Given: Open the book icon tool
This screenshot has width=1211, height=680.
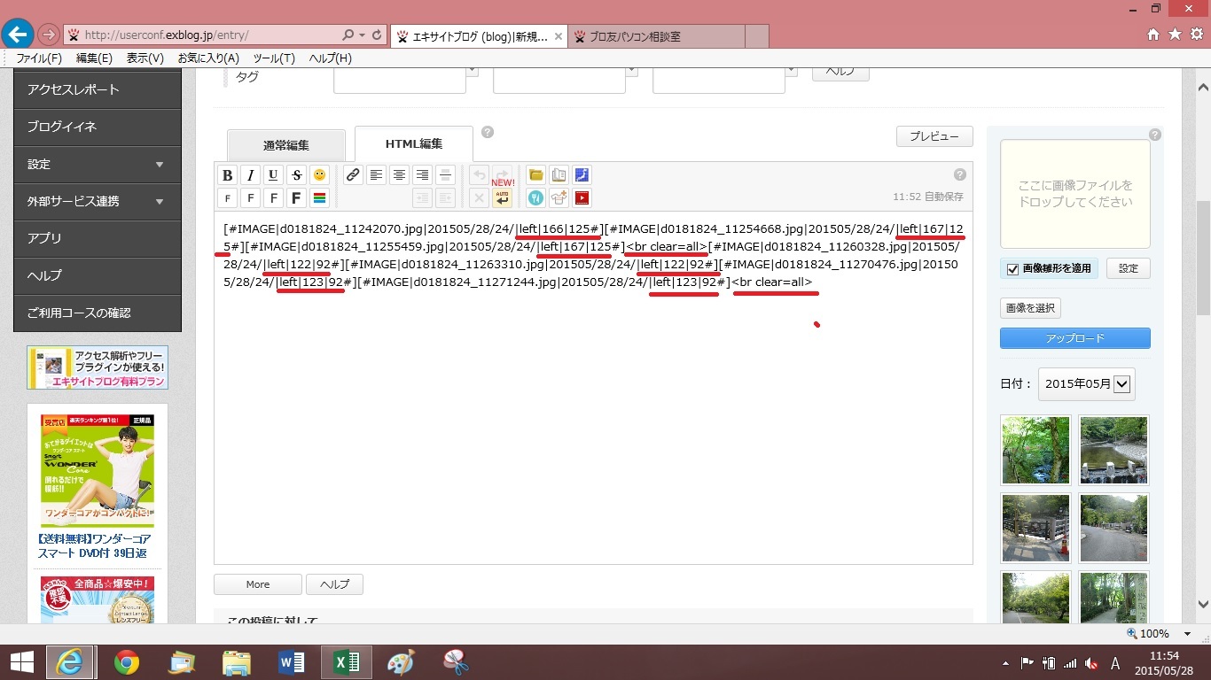Looking at the screenshot, I should 559,175.
